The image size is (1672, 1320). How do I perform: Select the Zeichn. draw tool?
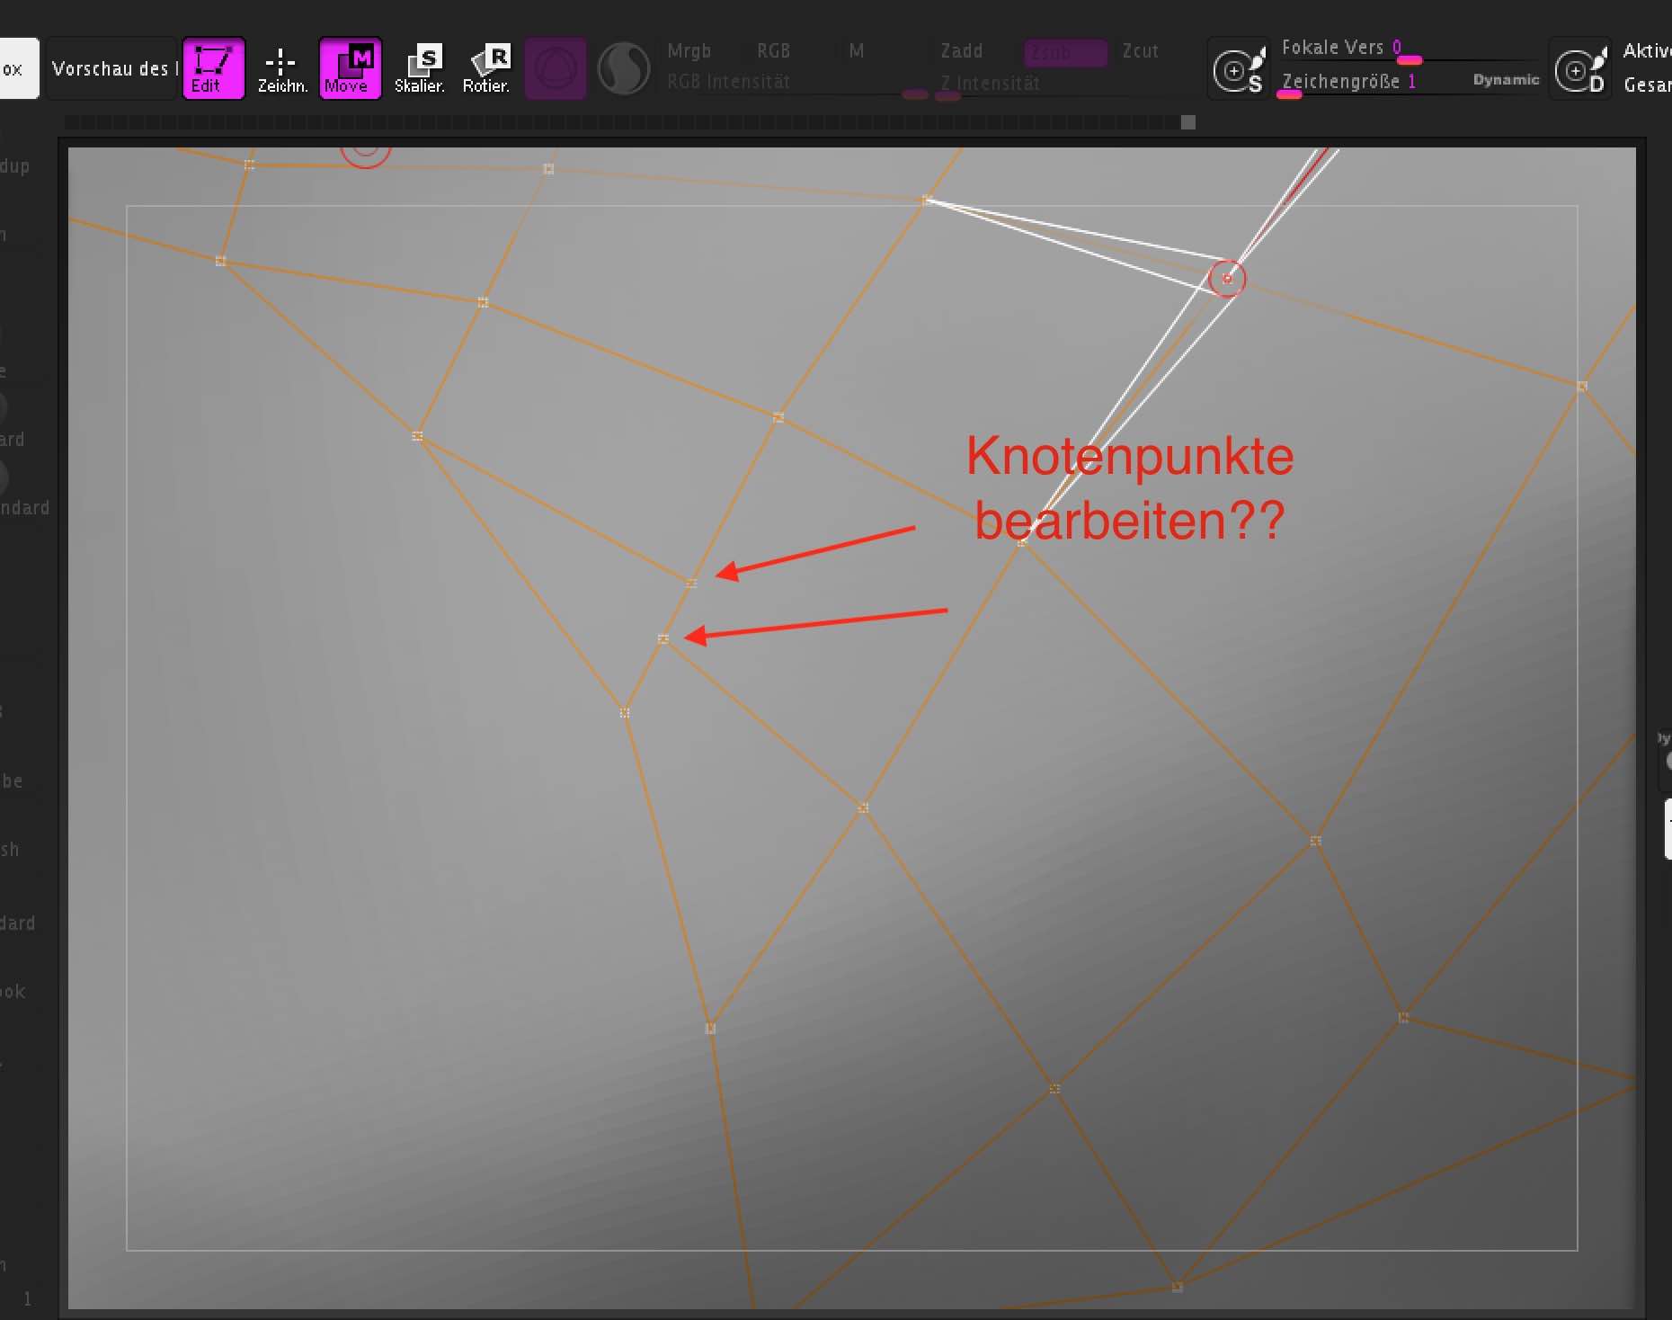[x=281, y=68]
